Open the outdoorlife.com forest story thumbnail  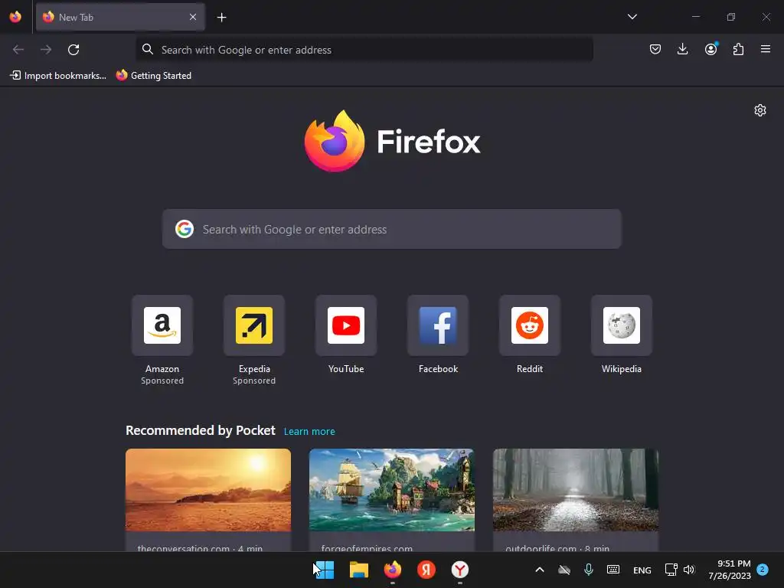pyautogui.click(x=576, y=490)
